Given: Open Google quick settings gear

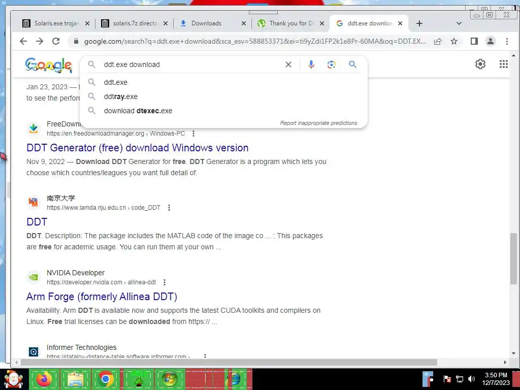Looking at the screenshot, I should (x=480, y=64).
